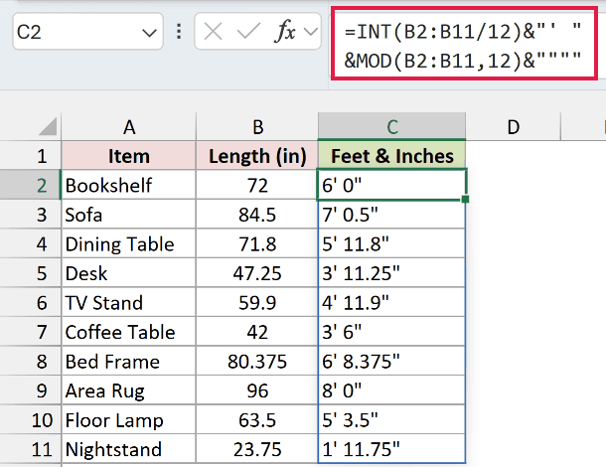The width and height of the screenshot is (606, 467).
Task: Click the fill handle of cell C2
Action: coord(465,199)
